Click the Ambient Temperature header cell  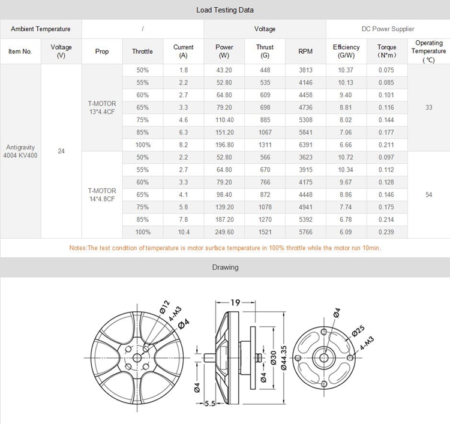41,29
